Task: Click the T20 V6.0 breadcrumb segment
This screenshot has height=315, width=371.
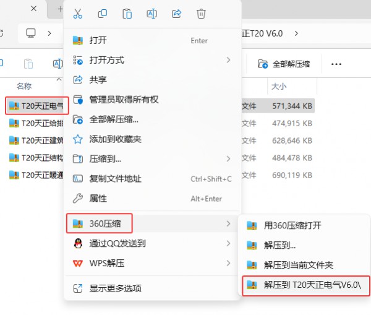Action: pyautogui.click(x=262, y=33)
